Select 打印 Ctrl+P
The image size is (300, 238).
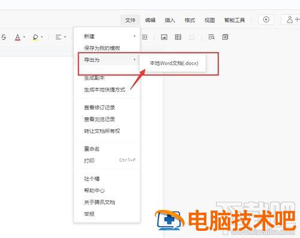[x=107, y=160]
